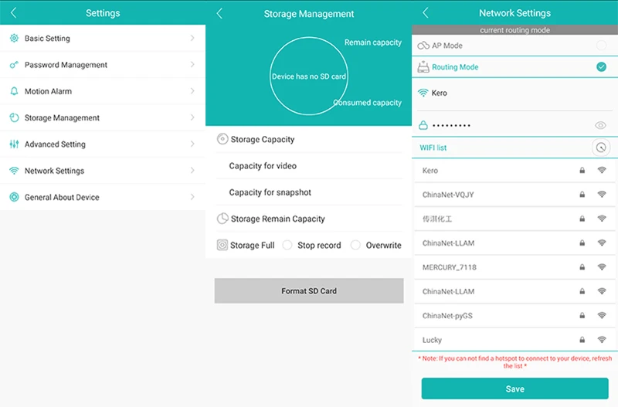
Task: Choose the MERCURY_7118 network
Action: tap(514, 267)
